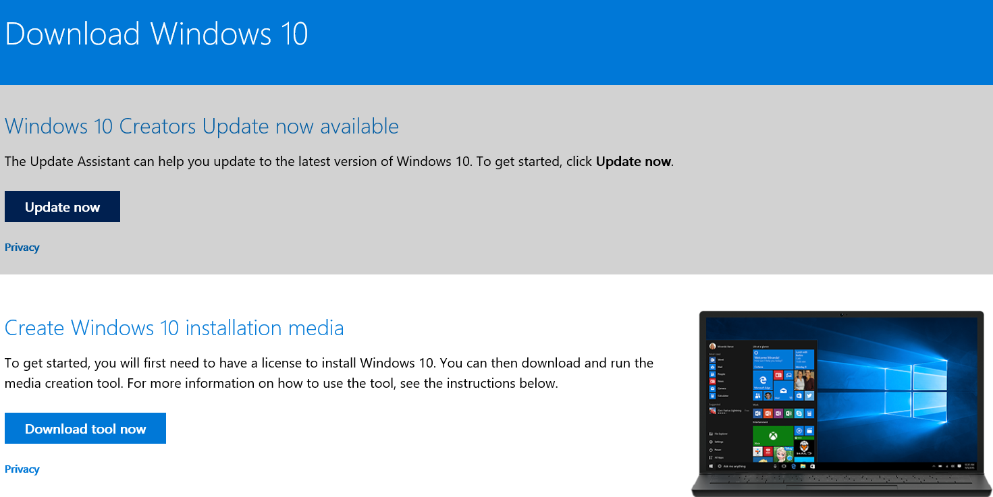Click the Download Windows 10 page title
The height and width of the screenshot is (497, 993).
click(157, 34)
